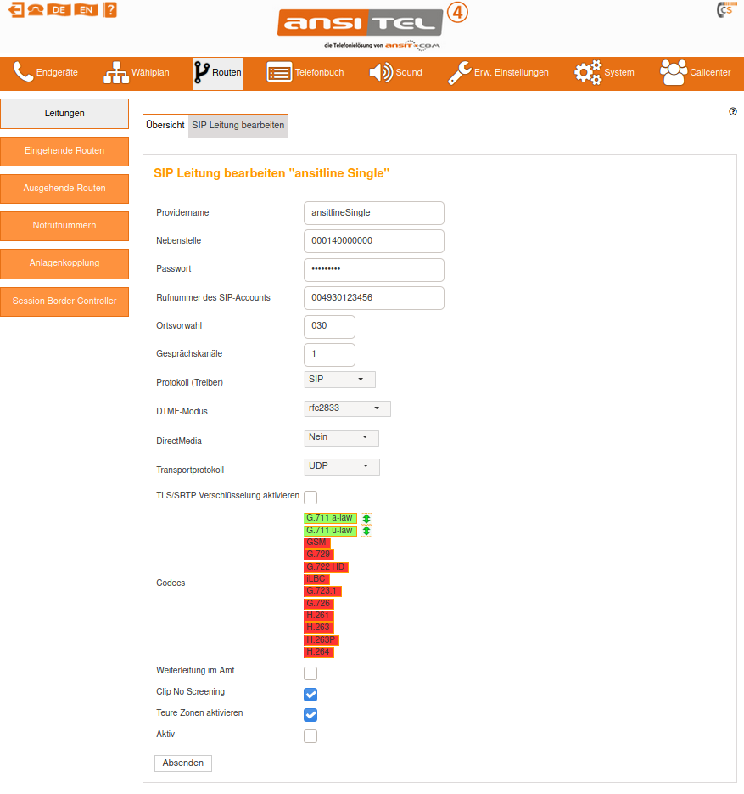Image resolution: width=744 pixels, height=794 pixels.
Task: Uncheck the Clip No Screening checkbox
Action: pyautogui.click(x=310, y=694)
